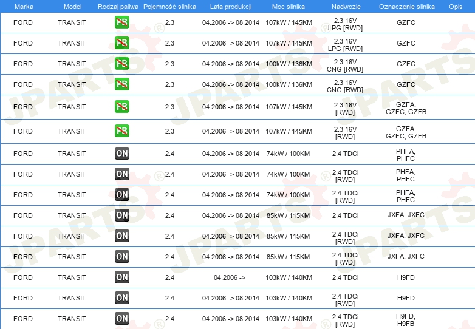Click the 04.2006 -> date cell without an end year

pyautogui.click(x=230, y=277)
